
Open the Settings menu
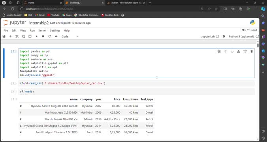coord(55,31)
